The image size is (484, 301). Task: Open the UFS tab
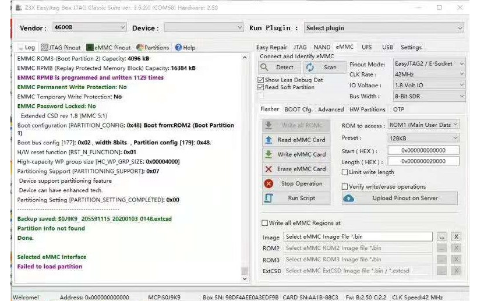coord(367,47)
